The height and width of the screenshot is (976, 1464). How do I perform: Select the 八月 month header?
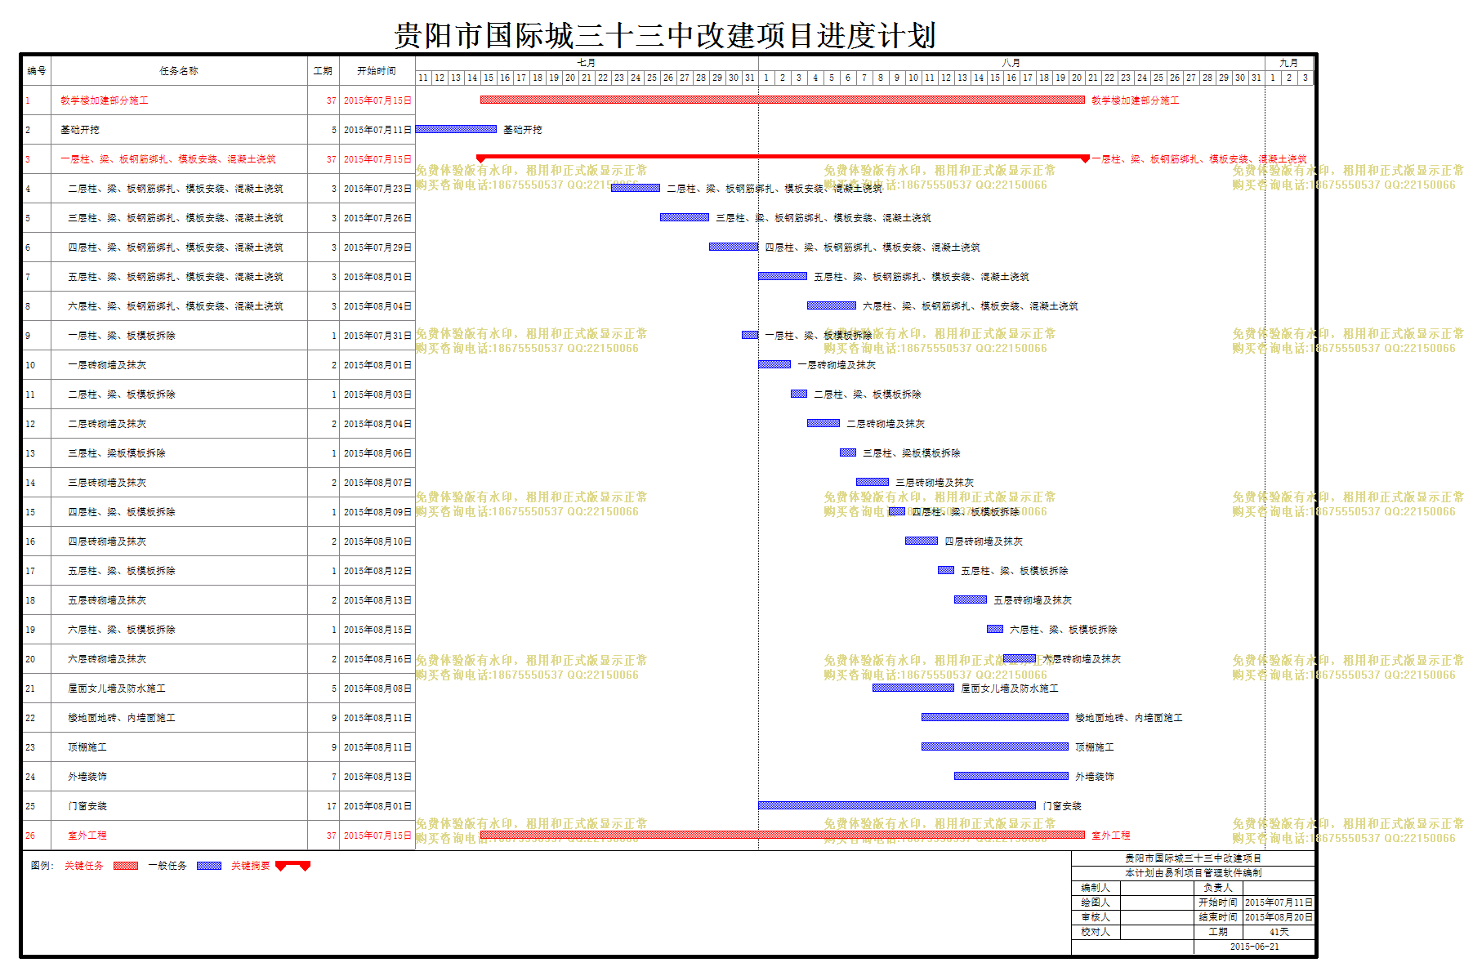click(x=1011, y=63)
